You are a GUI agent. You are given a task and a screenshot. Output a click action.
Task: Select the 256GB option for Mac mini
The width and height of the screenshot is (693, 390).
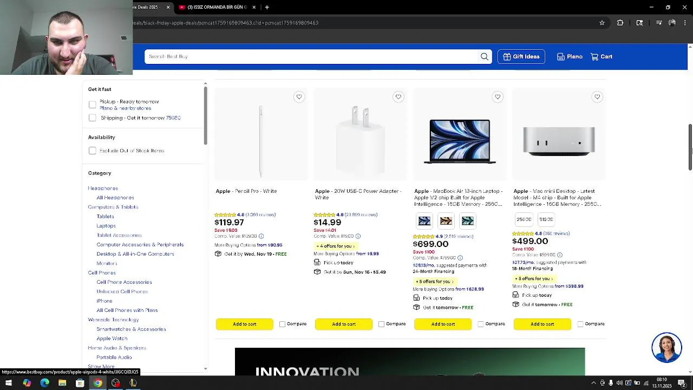click(x=524, y=219)
